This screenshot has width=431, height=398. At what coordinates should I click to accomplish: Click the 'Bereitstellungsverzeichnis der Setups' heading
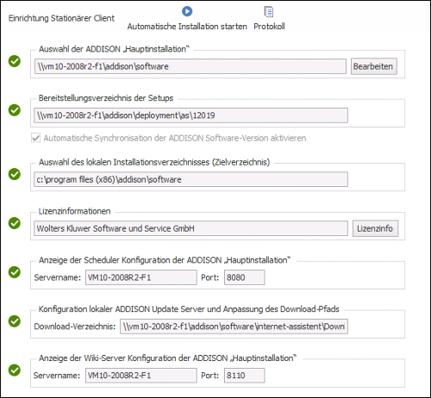click(x=106, y=98)
